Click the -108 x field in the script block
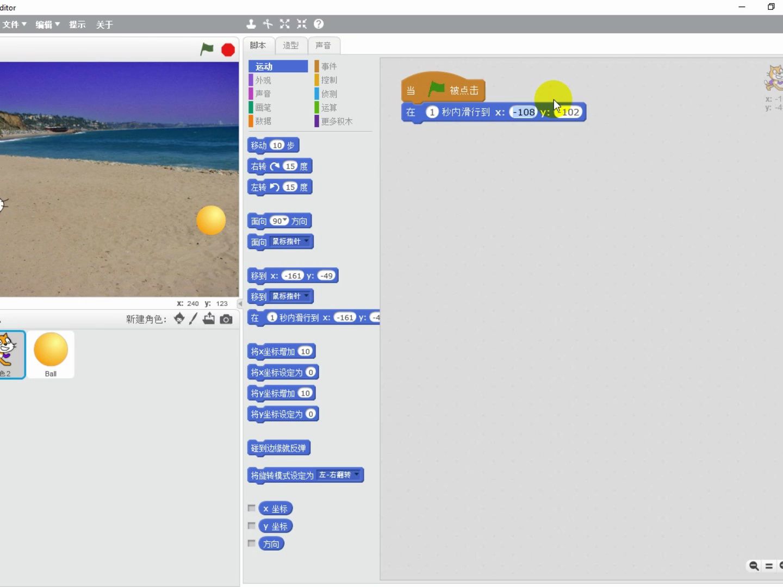 pyautogui.click(x=524, y=112)
